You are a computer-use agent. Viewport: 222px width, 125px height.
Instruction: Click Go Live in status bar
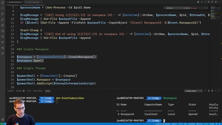(x=199, y=124)
